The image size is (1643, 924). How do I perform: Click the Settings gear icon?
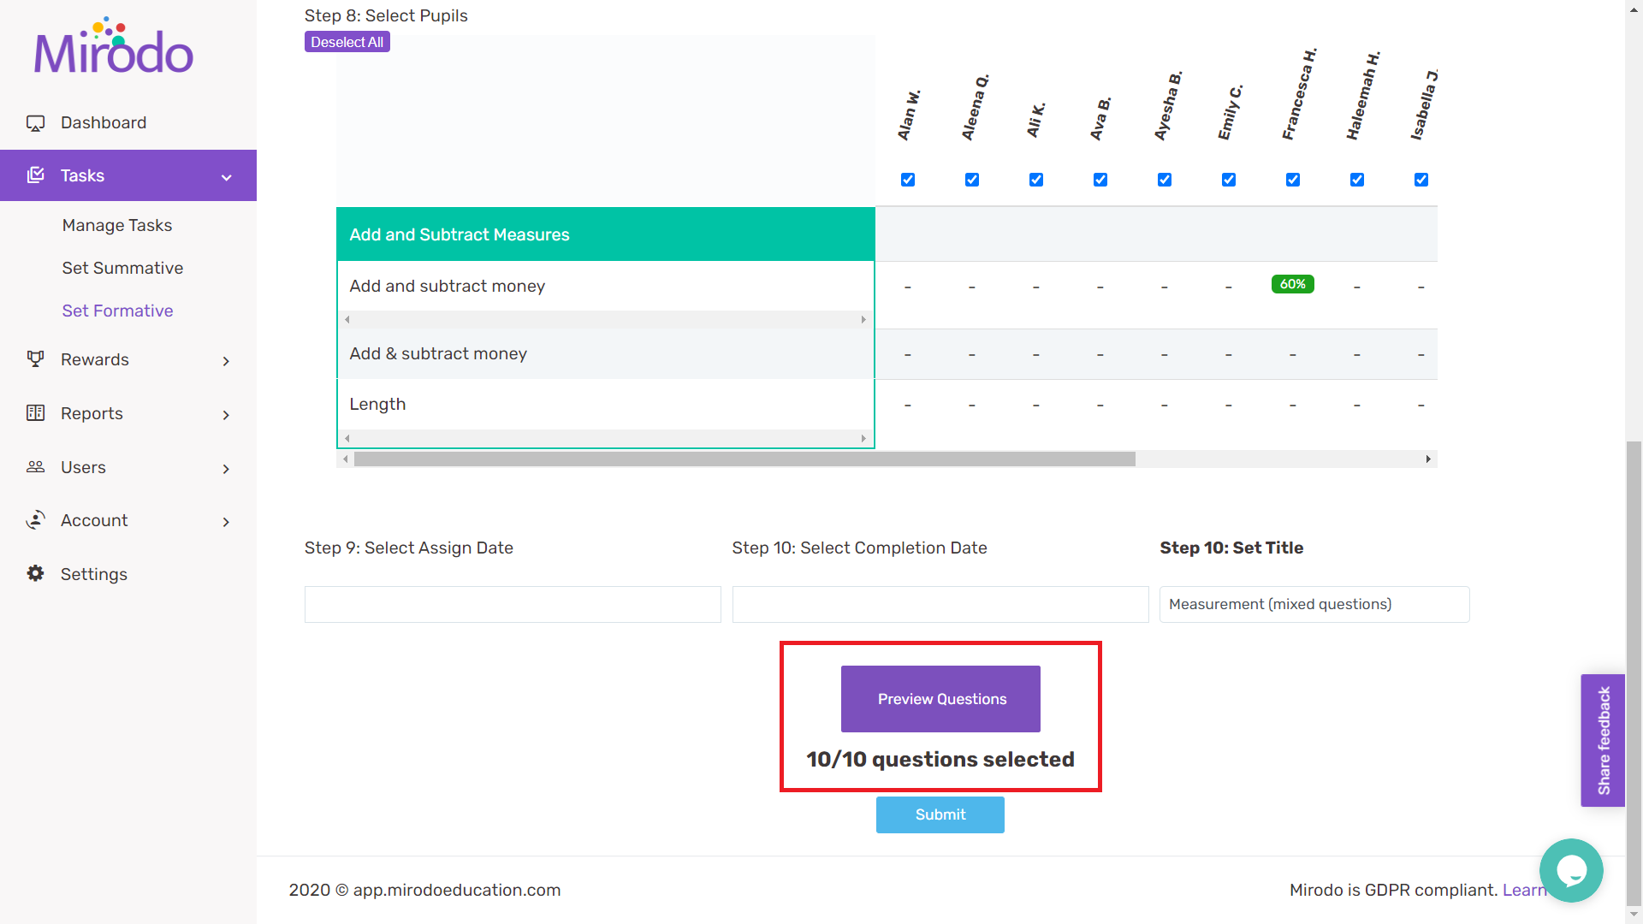coord(35,573)
